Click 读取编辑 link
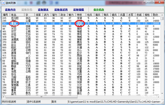 pos(79,10)
